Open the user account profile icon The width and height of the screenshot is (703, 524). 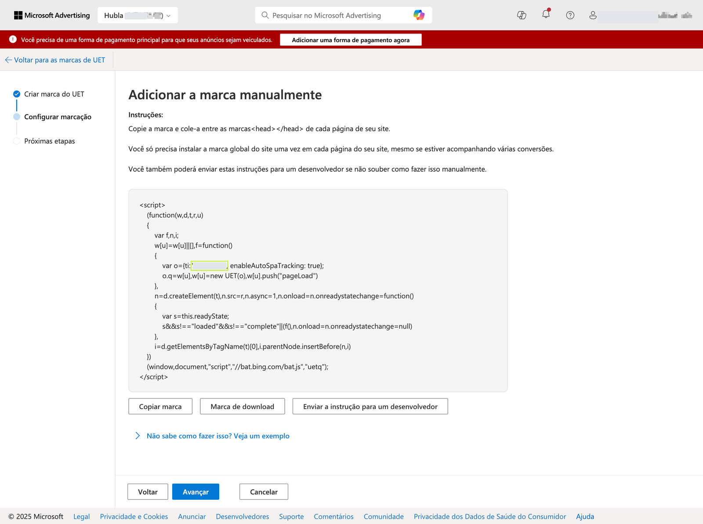(x=593, y=15)
